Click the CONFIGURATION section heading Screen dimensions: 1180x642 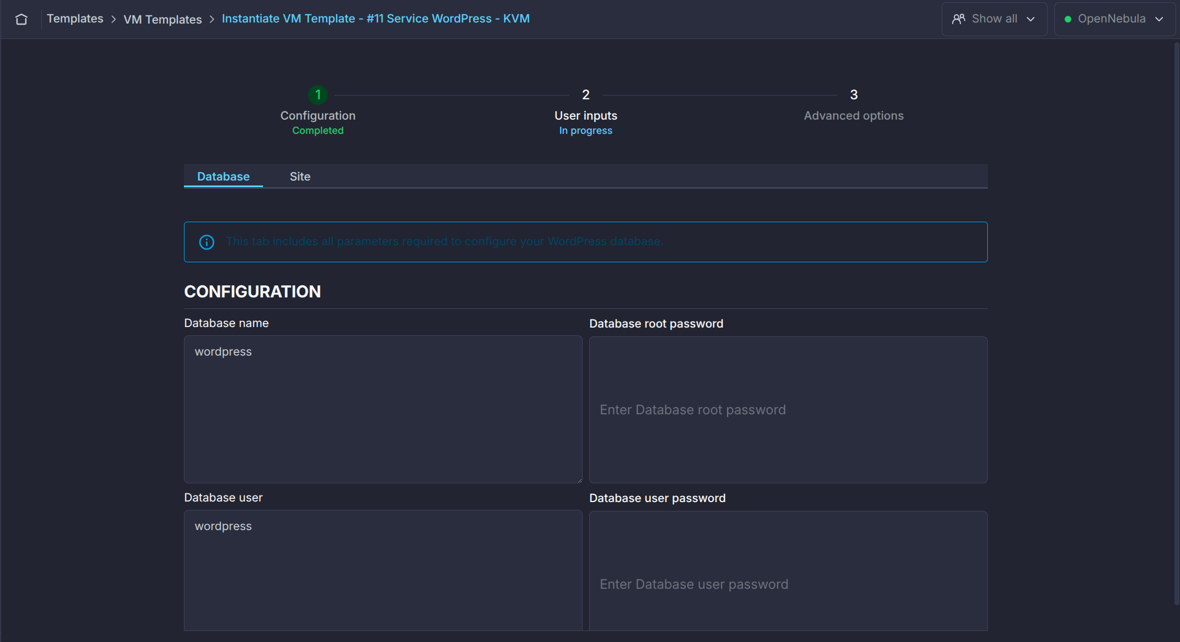[253, 291]
